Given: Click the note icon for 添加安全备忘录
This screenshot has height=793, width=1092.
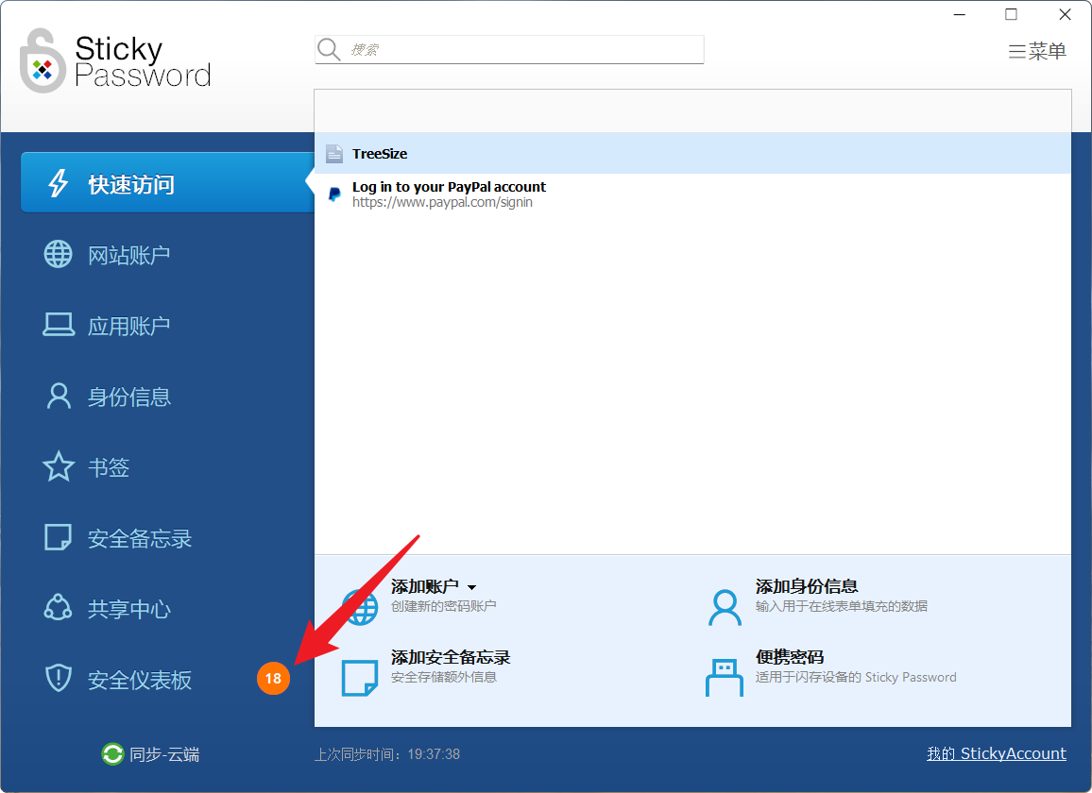Looking at the screenshot, I should tap(360, 678).
